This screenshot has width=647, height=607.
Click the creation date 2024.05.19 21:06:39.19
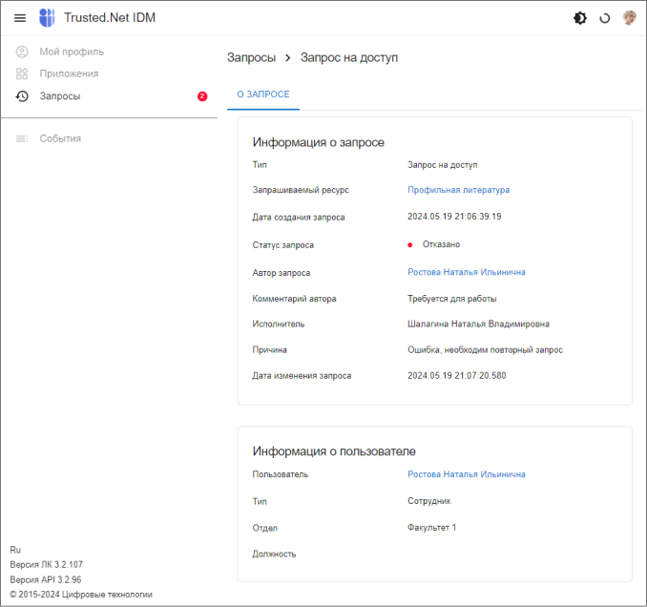point(454,217)
